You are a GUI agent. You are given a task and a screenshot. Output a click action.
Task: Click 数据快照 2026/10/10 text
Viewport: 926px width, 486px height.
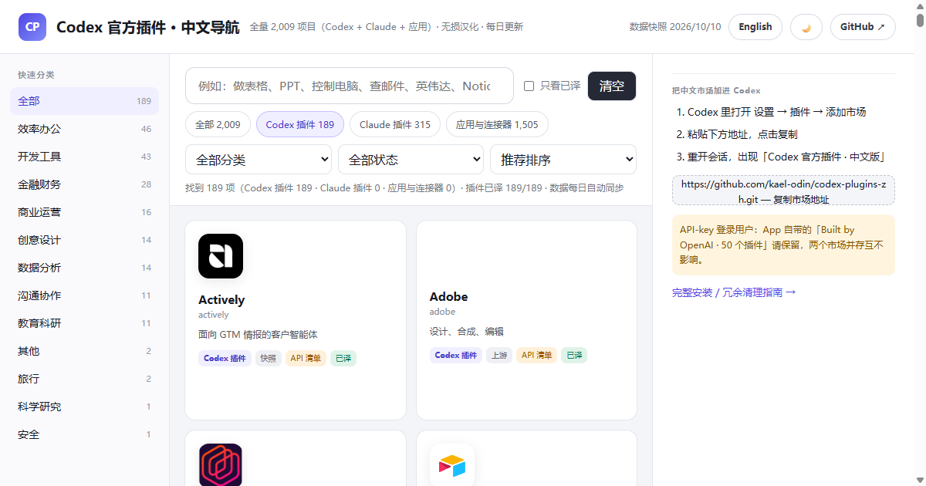click(x=675, y=27)
